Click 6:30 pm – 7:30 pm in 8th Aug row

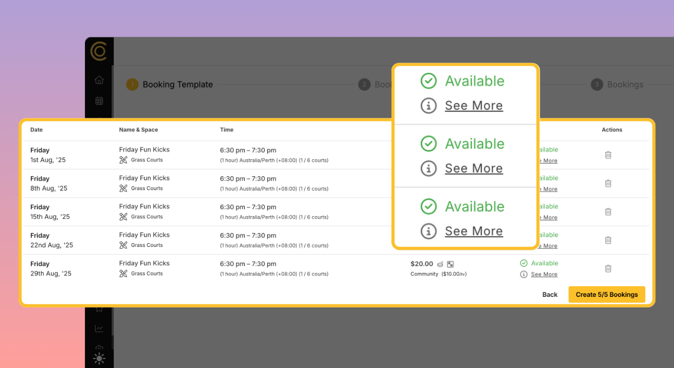248,179
